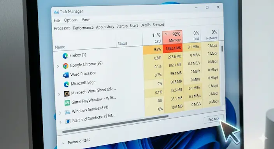Click the 33.1 MB memory cell
Viewport: 274px width, 149px height.
click(x=176, y=99)
